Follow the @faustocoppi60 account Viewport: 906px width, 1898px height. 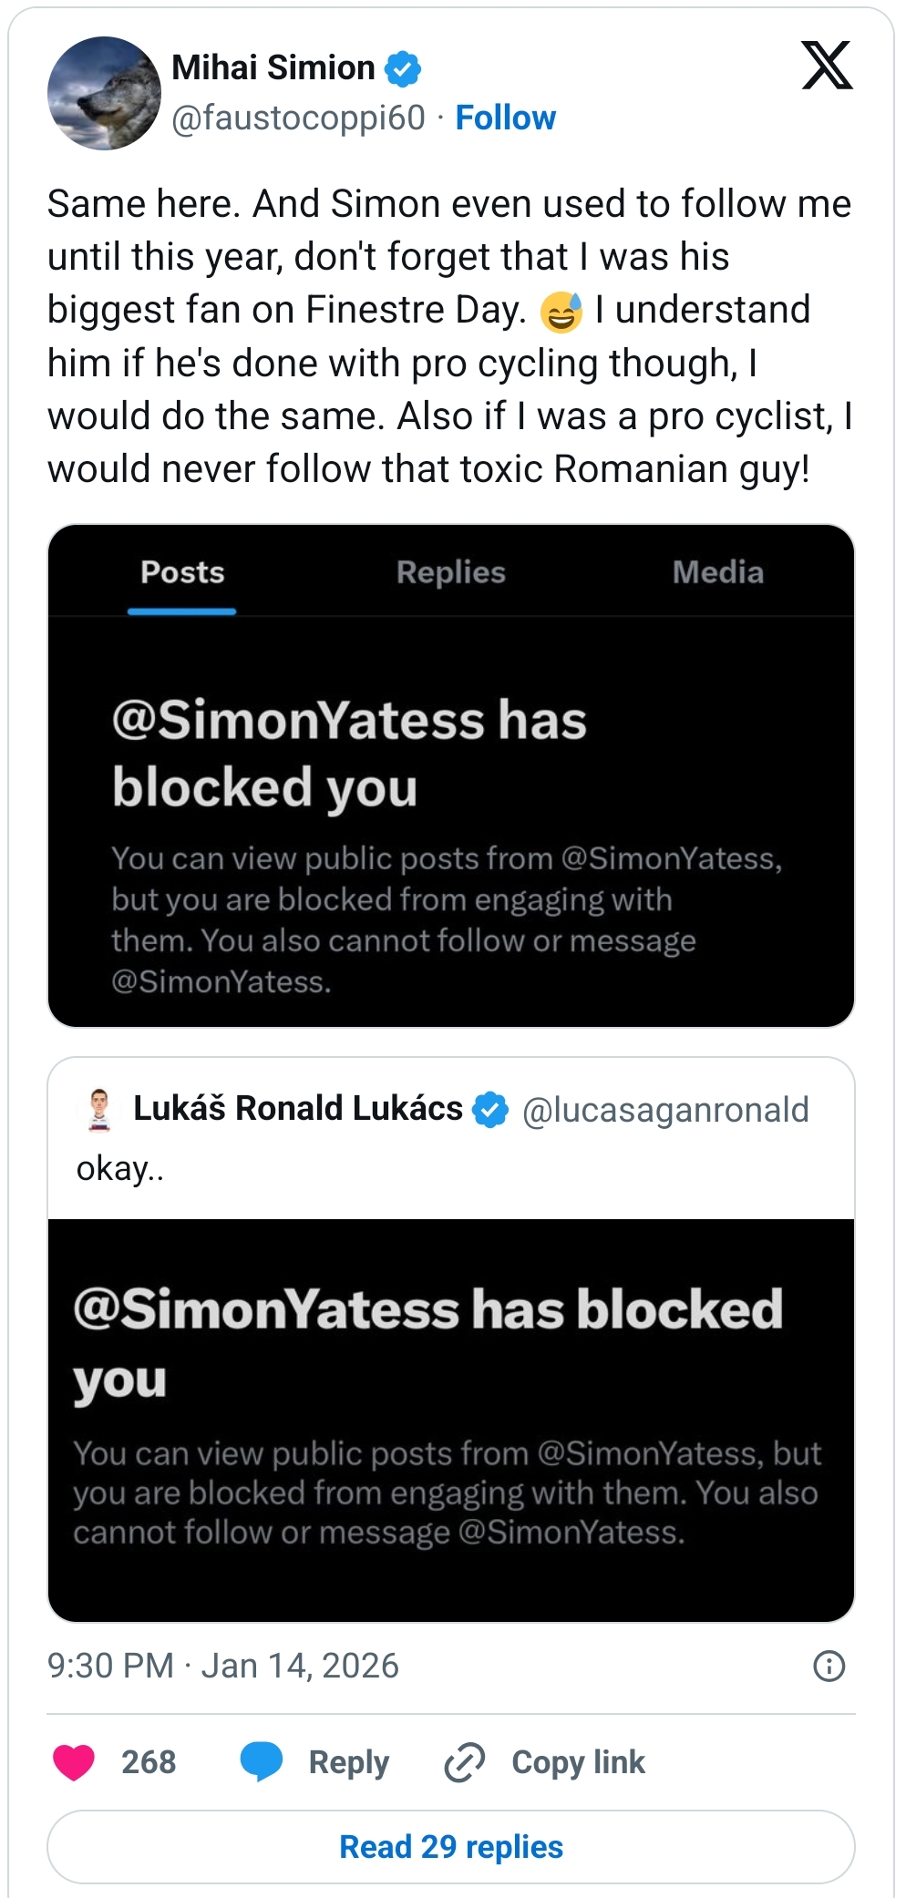(505, 118)
